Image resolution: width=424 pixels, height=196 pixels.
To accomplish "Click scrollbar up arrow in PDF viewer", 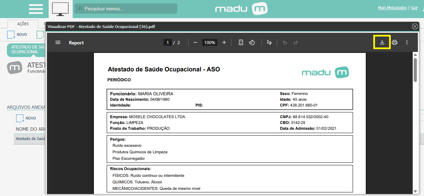I will point(415,55).
